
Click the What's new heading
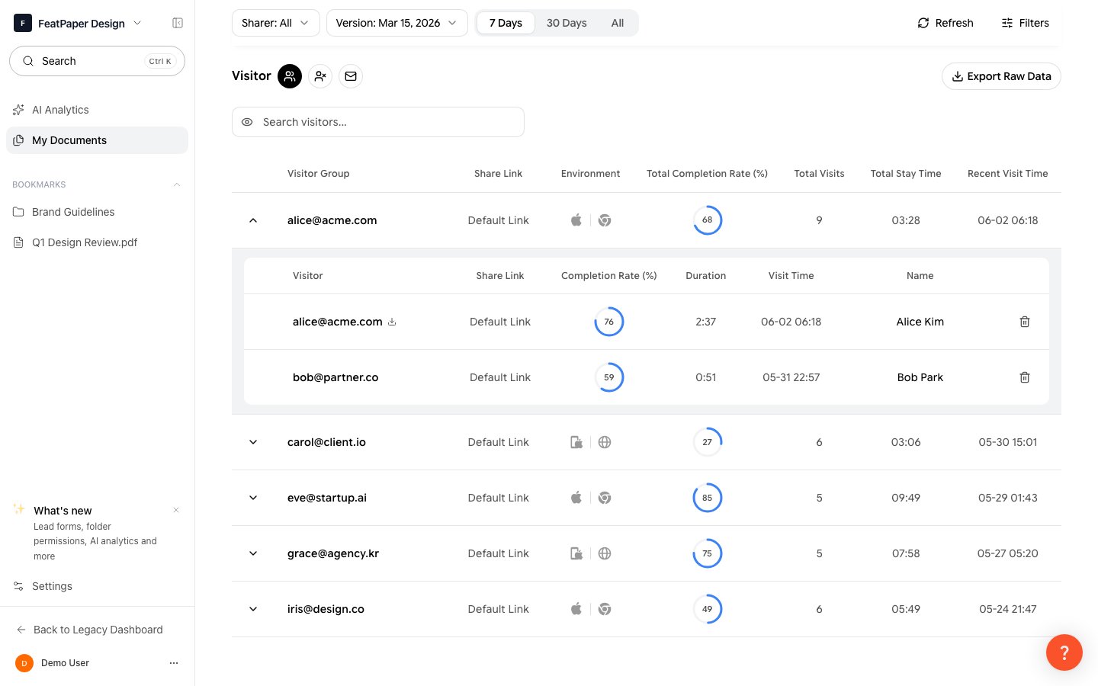63,511
